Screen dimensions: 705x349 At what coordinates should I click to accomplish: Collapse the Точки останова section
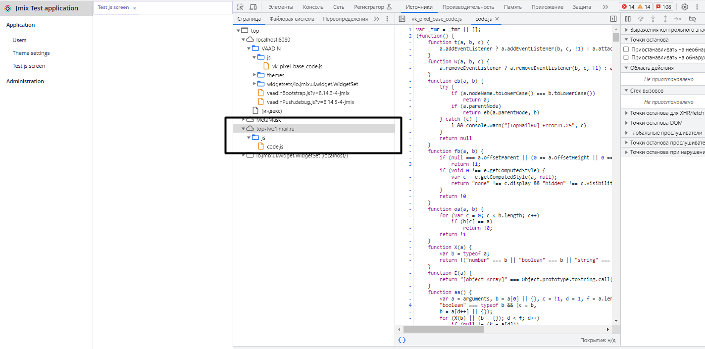tap(663, 40)
